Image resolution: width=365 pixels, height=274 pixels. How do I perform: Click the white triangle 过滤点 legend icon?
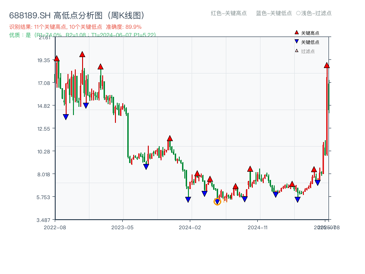pyautogui.click(x=296, y=51)
